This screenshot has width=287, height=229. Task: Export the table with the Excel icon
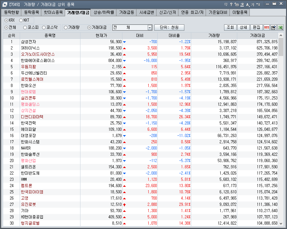click(280, 28)
